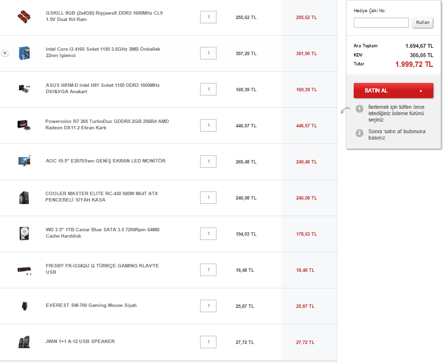Click the ASUS H81M-D motherboard thumbnail

[23, 89]
